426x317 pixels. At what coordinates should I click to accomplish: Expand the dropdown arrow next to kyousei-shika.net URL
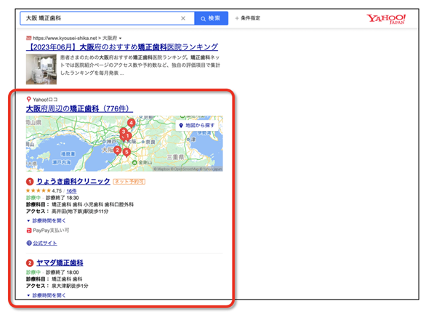pos(121,39)
